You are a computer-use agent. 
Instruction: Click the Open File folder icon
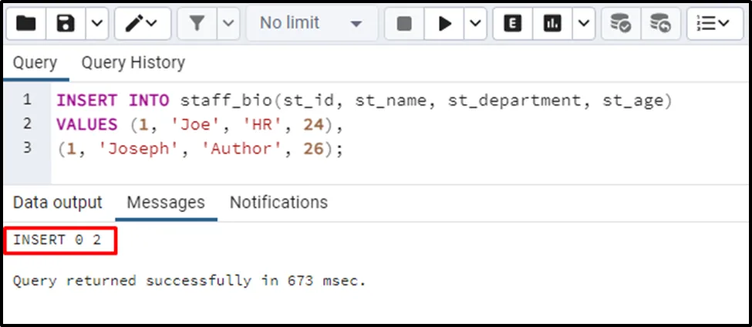coord(25,24)
